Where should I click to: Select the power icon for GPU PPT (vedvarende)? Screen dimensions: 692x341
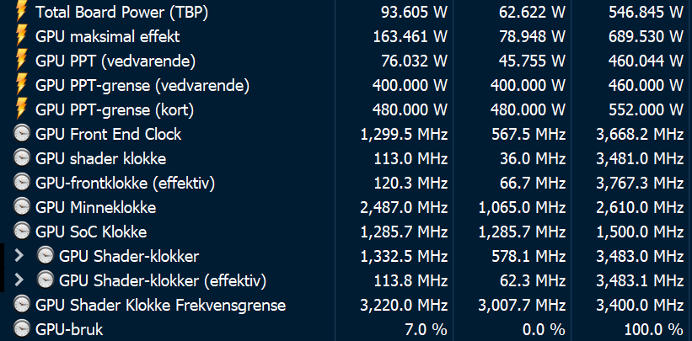[21, 61]
